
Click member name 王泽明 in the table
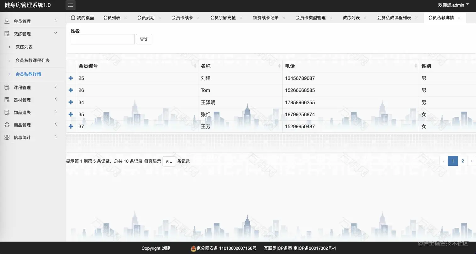pyautogui.click(x=208, y=102)
